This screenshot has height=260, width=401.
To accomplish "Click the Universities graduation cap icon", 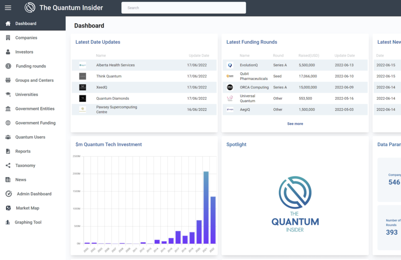I will (8, 94).
